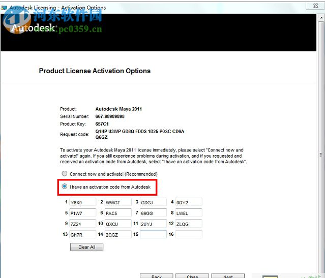Click activation code field 4 containing 0QY2
Image resolution: width=325 pixels, height=278 pixels.
click(x=189, y=202)
